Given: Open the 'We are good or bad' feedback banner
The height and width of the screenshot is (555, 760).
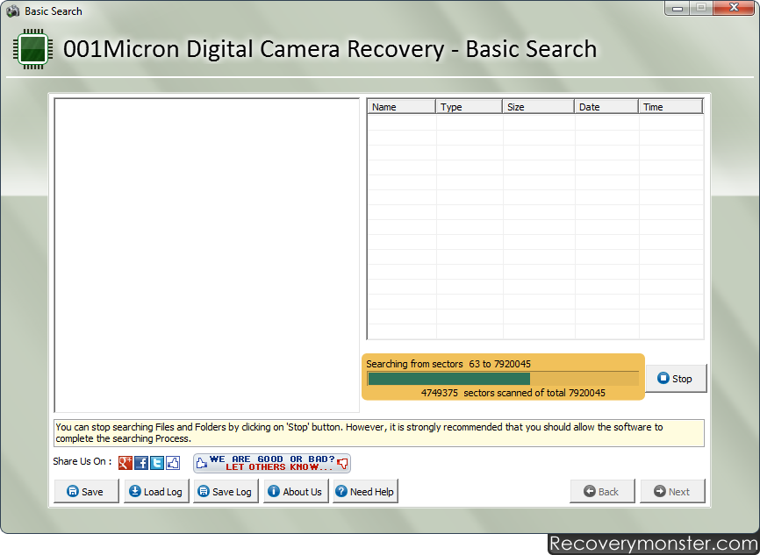Looking at the screenshot, I should pyautogui.click(x=272, y=464).
